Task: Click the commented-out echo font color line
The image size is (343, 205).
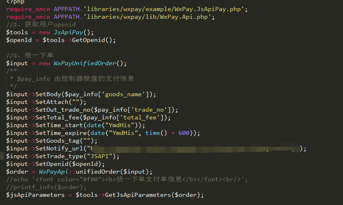Action: [127, 179]
